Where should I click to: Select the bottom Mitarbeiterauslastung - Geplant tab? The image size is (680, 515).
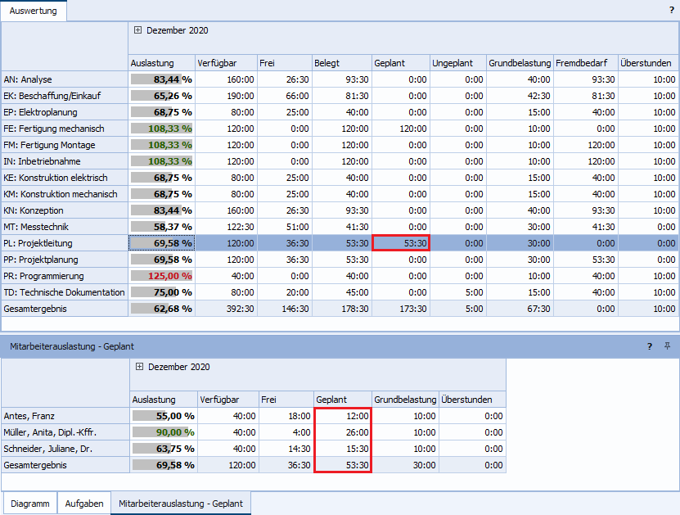click(181, 504)
